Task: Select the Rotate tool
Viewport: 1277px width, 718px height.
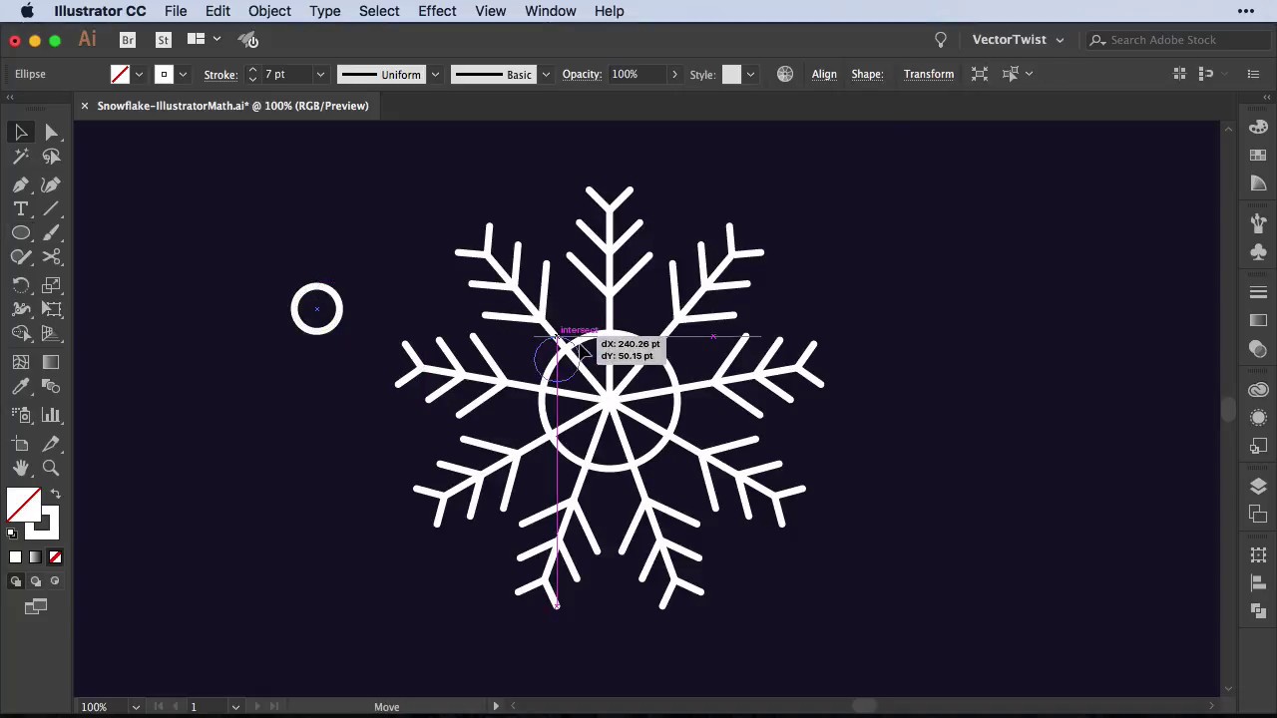Action: [21, 285]
